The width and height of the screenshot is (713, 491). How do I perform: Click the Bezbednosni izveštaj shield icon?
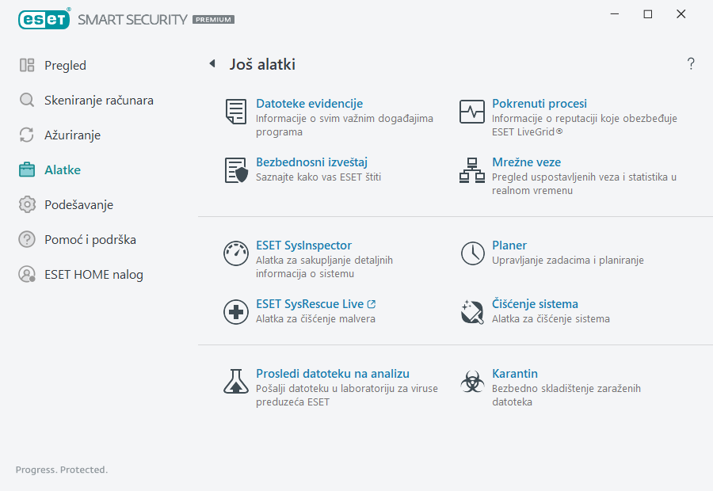point(235,170)
